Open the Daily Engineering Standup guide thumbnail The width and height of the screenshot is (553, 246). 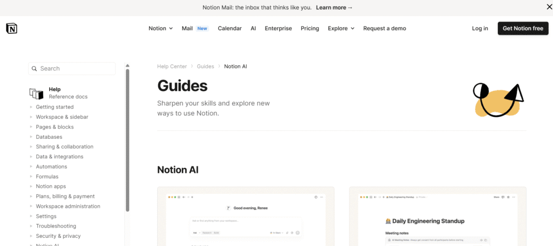(x=437, y=216)
